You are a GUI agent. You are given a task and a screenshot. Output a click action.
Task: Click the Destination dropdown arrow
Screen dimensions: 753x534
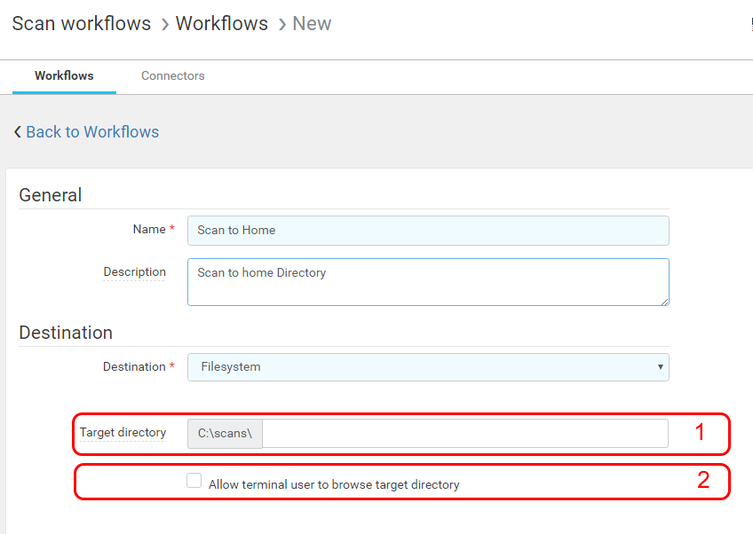point(660,367)
